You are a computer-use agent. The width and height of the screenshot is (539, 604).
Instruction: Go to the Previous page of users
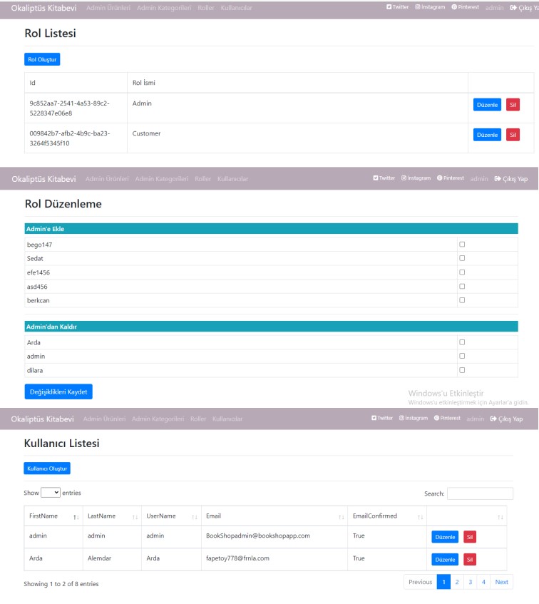421,582
